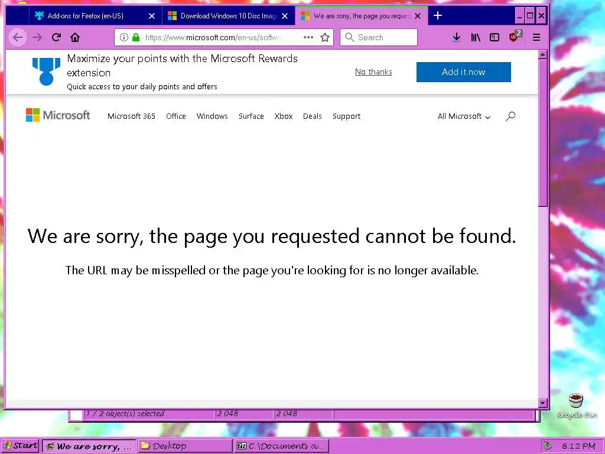This screenshot has height=454, width=605.
Task: Click the page scrollbar down arrow
Action: coord(543,403)
